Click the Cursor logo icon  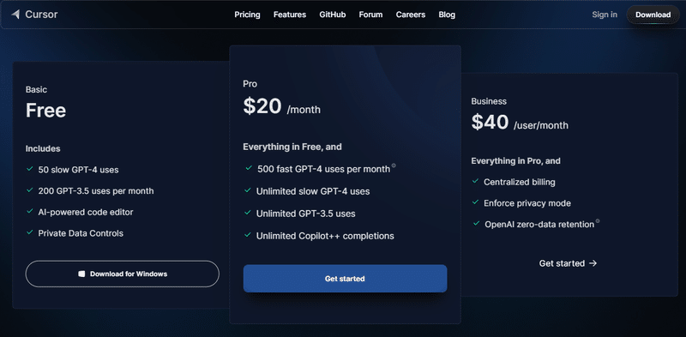pyautogui.click(x=15, y=15)
